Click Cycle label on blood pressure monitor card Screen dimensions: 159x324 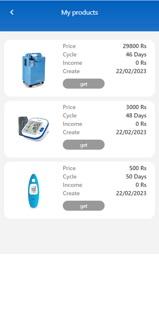pos(70,115)
